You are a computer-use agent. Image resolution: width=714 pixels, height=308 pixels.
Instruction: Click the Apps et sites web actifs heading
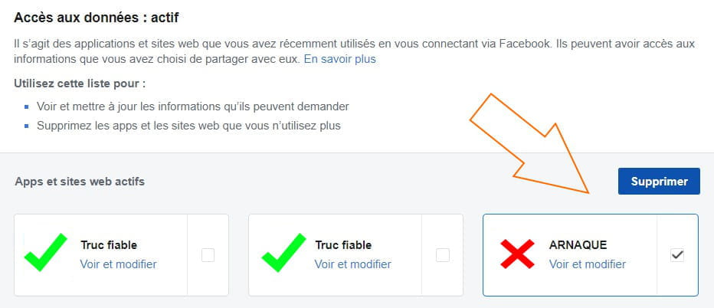pyautogui.click(x=80, y=182)
